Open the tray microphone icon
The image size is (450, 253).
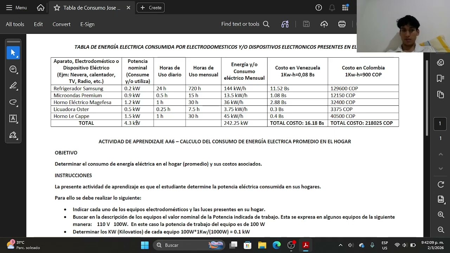372,245
